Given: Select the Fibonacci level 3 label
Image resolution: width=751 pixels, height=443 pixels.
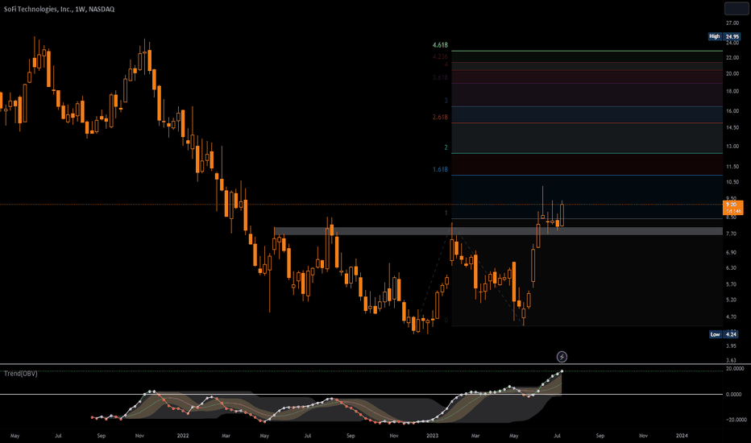Looking at the screenshot, I should point(446,101).
